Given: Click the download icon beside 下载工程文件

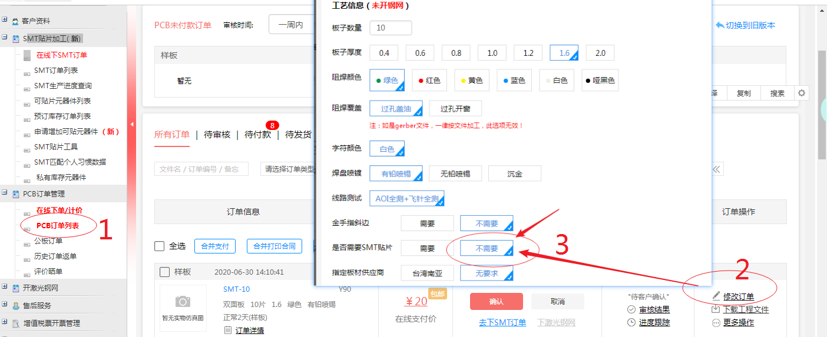Looking at the screenshot, I should point(716,309).
